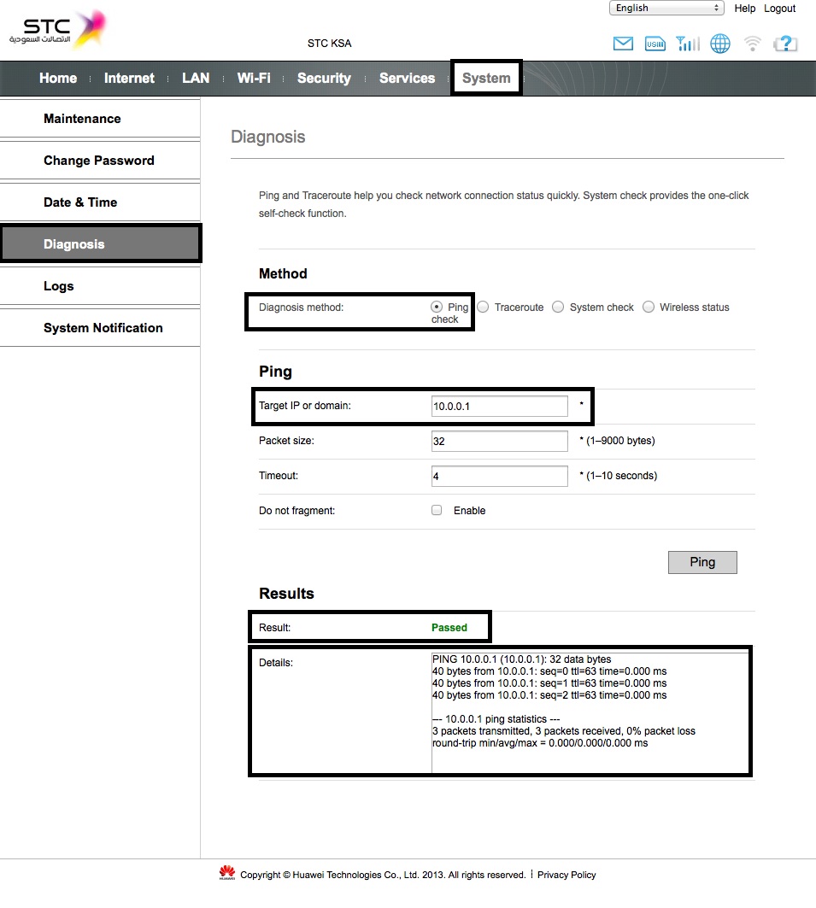Viewport: 816px width, 908px height.
Task: Click the Huawei logo in footer
Action: [227, 874]
